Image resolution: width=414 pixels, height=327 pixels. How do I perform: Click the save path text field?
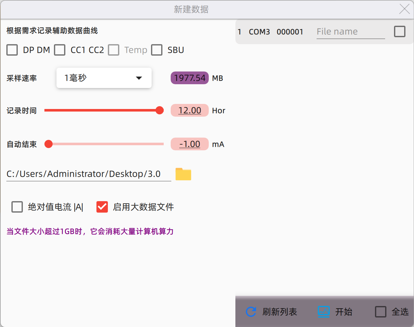tap(89, 174)
